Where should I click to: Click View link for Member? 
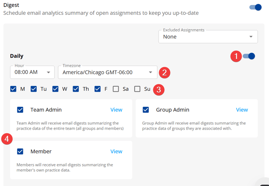(x=116, y=151)
